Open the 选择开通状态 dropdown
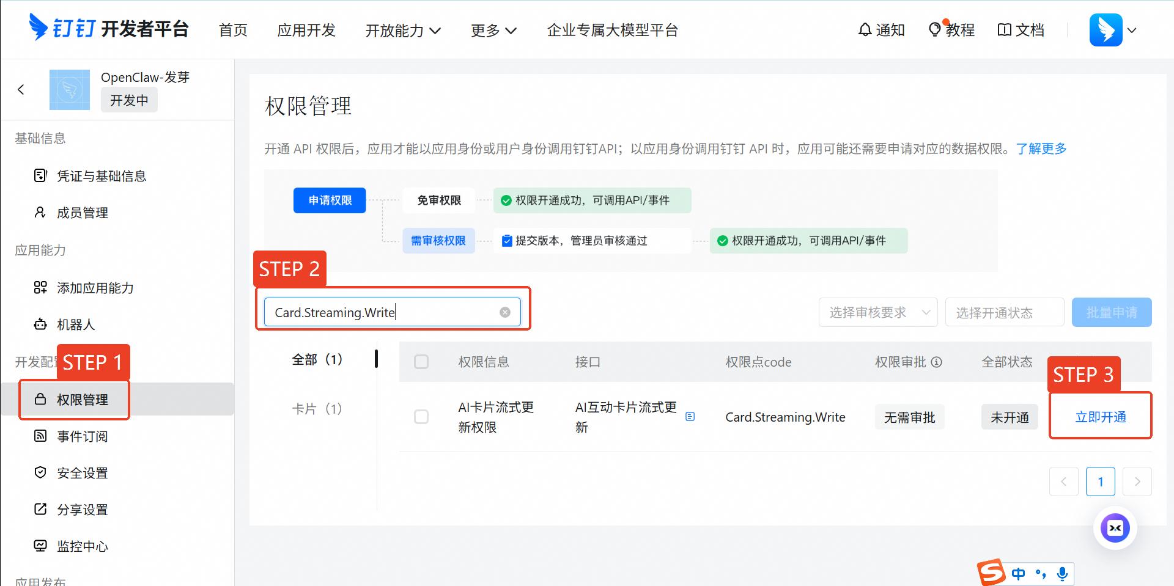This screenshot has width=1174, height=586. coord(1004,312)
